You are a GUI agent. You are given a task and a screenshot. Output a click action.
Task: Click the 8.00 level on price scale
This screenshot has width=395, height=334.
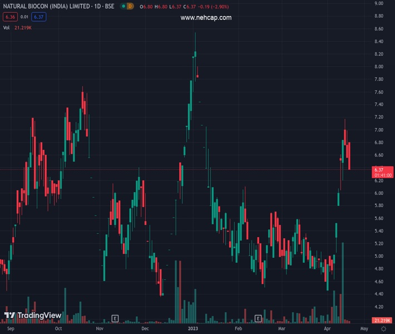click(379, 67)
